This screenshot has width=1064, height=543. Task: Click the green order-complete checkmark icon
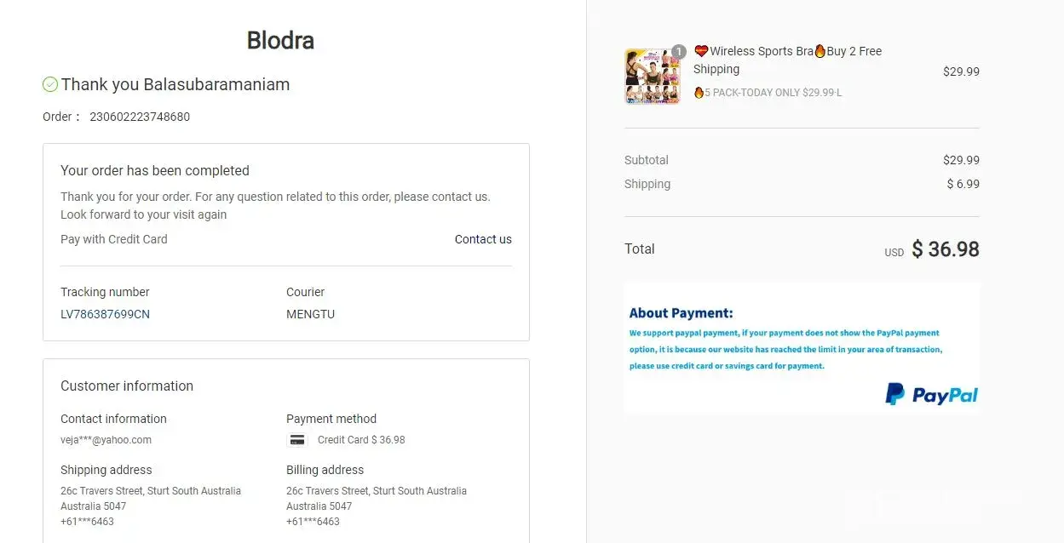tap(50, 84)
